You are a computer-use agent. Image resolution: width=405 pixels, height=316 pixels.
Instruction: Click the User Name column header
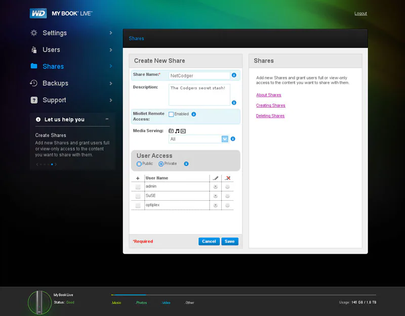click(x=157, y=178)
